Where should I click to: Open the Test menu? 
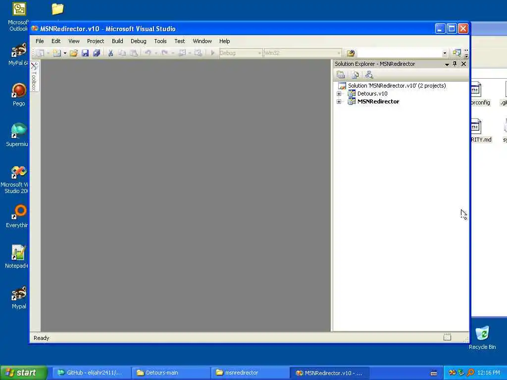click(x=179, y=41)
